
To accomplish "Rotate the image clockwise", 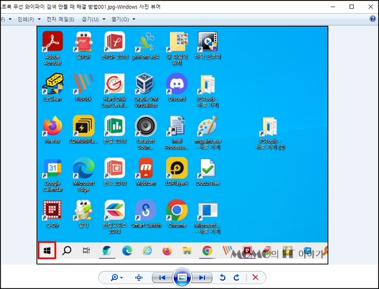I will (x=236, y=277).
